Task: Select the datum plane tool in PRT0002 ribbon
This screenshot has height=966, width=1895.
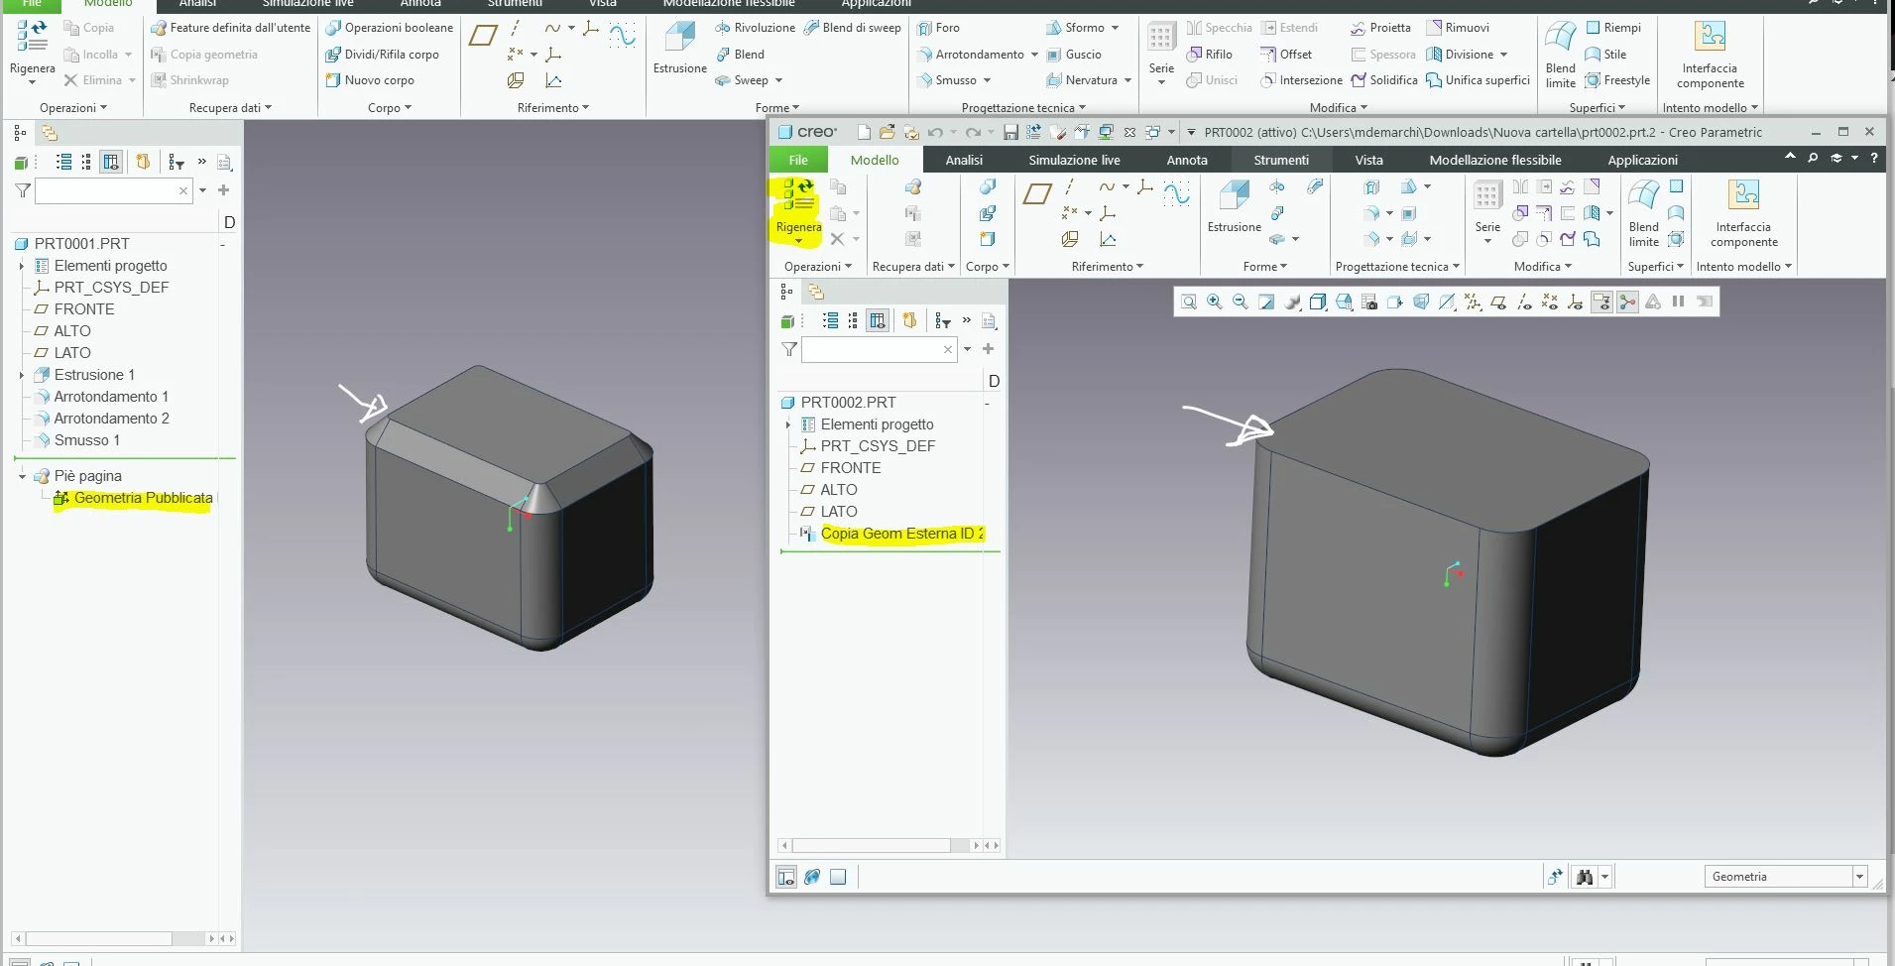Action: 1037,193
